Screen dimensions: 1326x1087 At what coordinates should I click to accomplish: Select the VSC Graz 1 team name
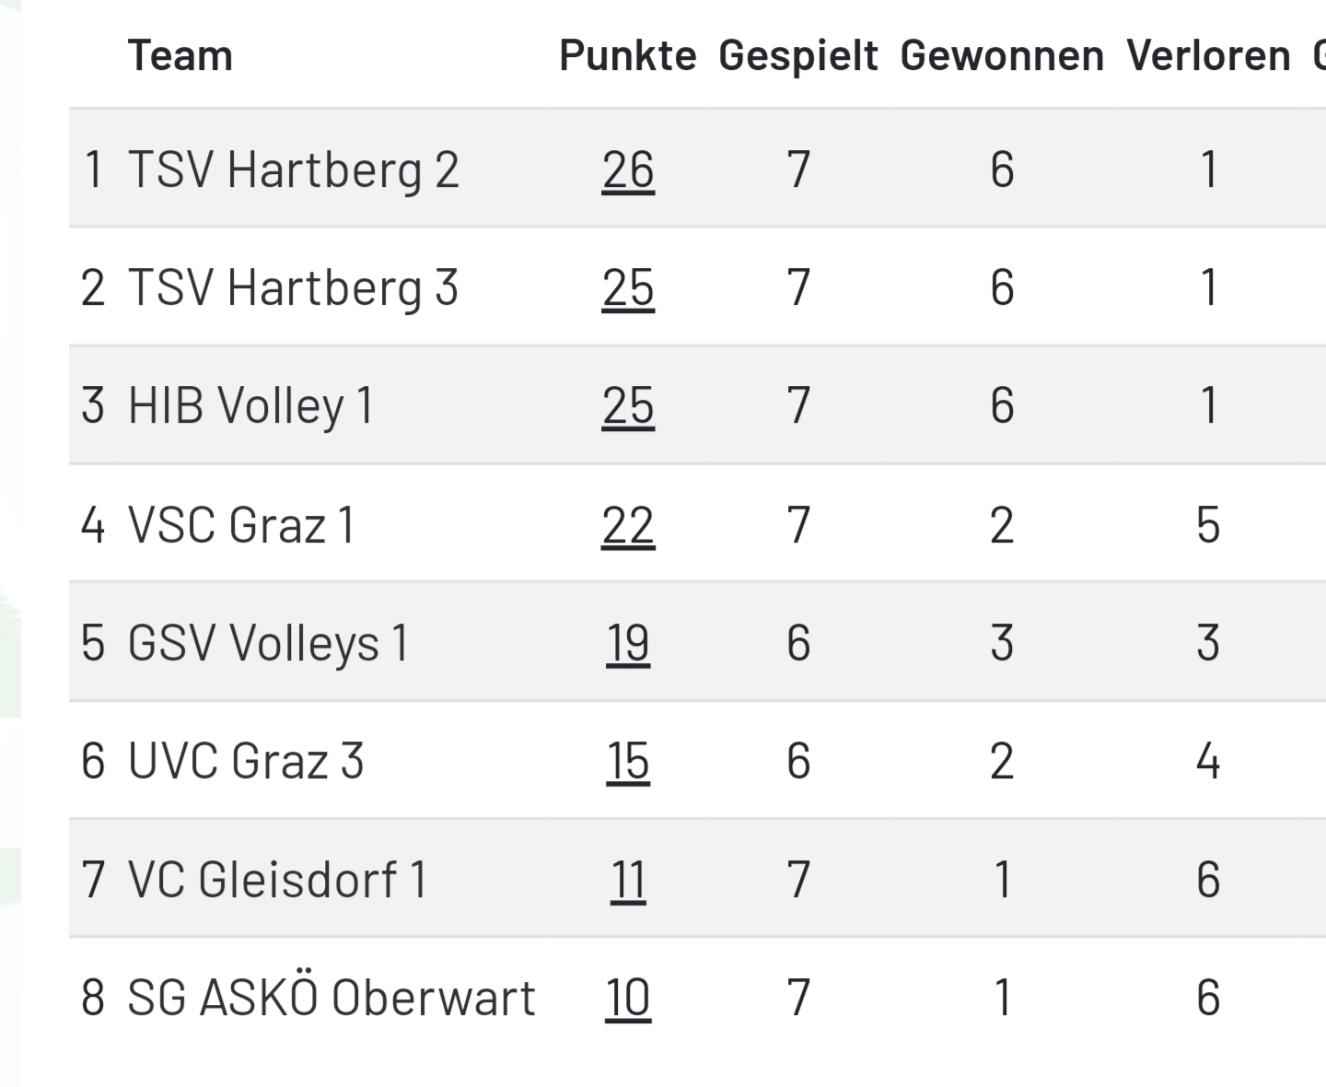click(x=241, y=525)
